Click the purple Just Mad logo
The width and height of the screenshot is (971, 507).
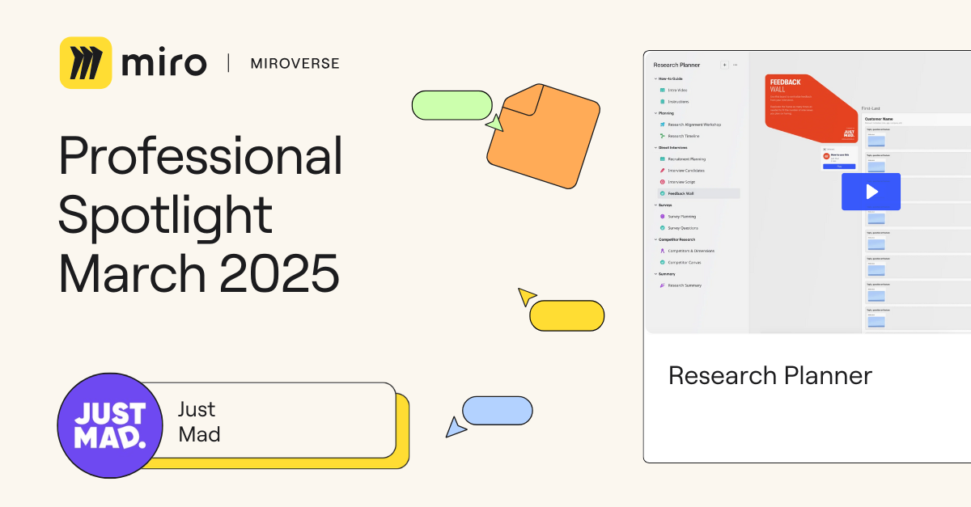[x=110, y=425]
